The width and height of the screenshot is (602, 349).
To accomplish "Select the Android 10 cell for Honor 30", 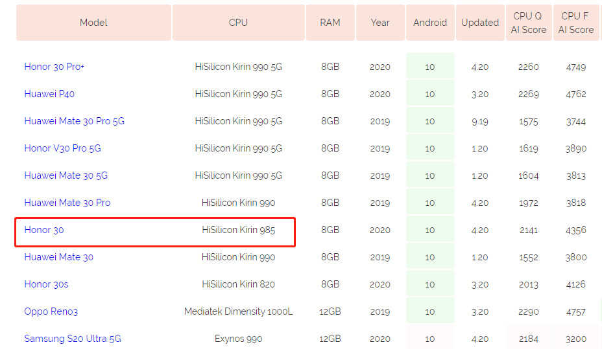I will (x=430, y=230).
